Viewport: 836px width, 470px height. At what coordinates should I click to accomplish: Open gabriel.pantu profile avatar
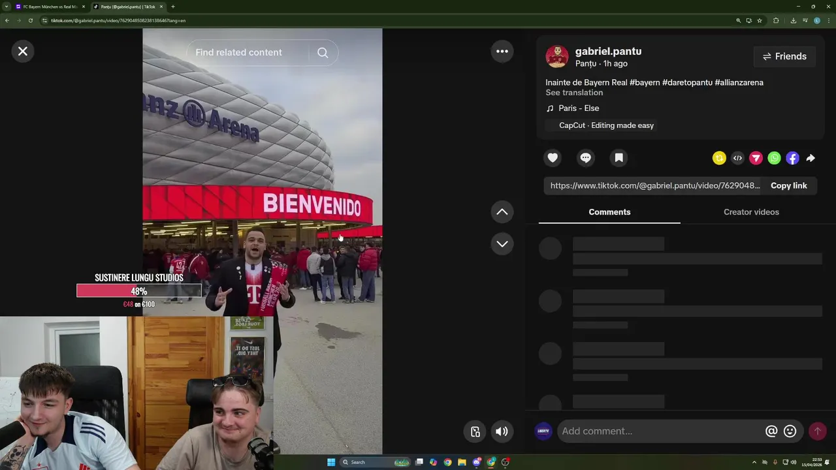(x=557, y=57)
